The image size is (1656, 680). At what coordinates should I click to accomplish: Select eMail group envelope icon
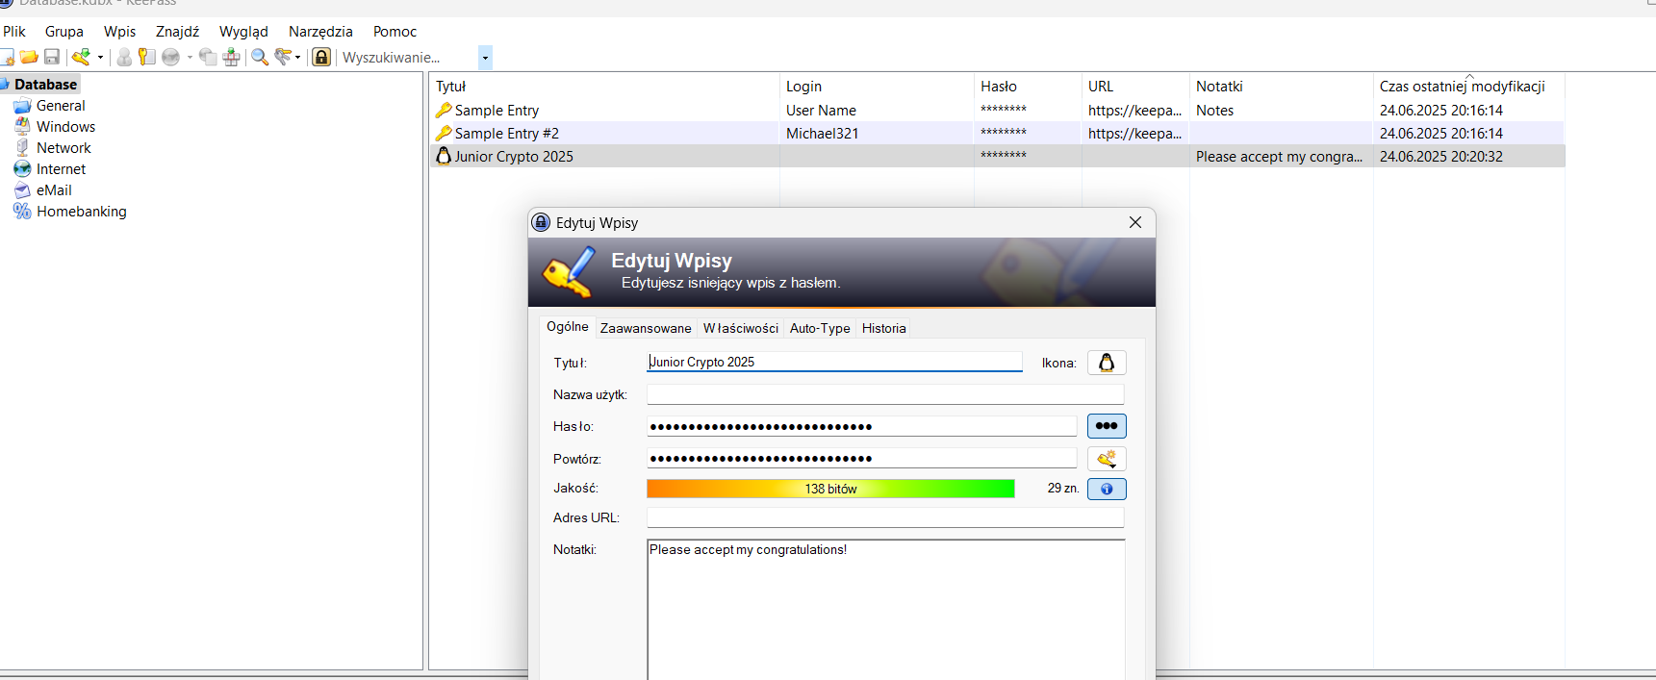tap(22, 190)
